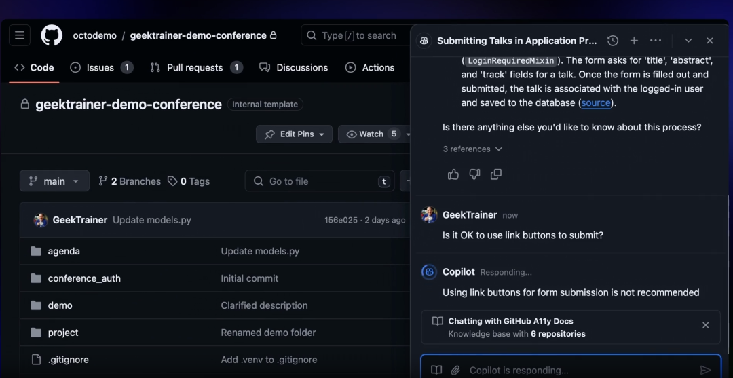Screen dimensions: 733x378
Task: Open Copilot chat more options menu
Action: pos(656,41)
